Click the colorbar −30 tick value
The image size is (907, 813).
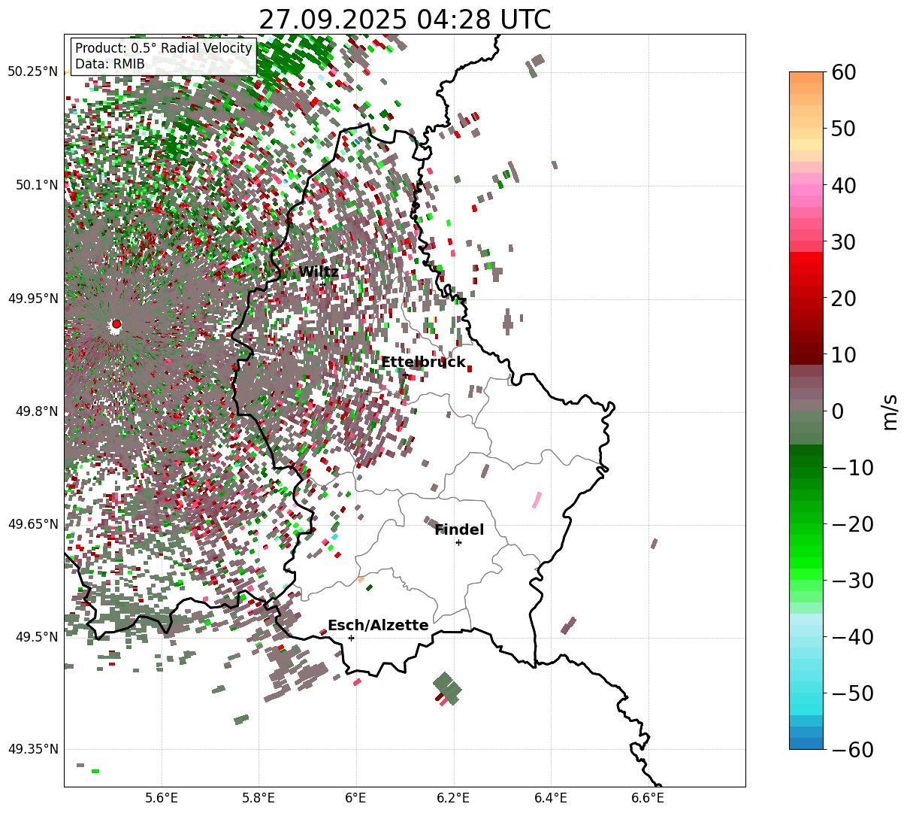point(851,581)
